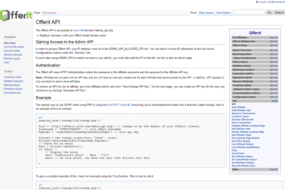Click the external link icon after http://
Viewport: 285px width, 190px height.
tap(82, 31)
